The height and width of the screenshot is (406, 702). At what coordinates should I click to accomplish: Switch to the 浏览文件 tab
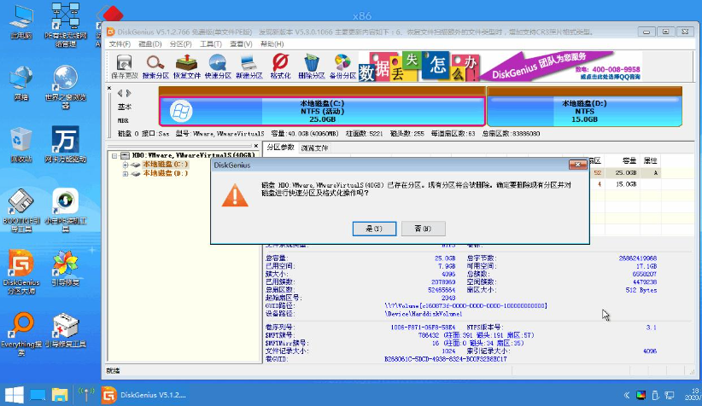[314, 148]
